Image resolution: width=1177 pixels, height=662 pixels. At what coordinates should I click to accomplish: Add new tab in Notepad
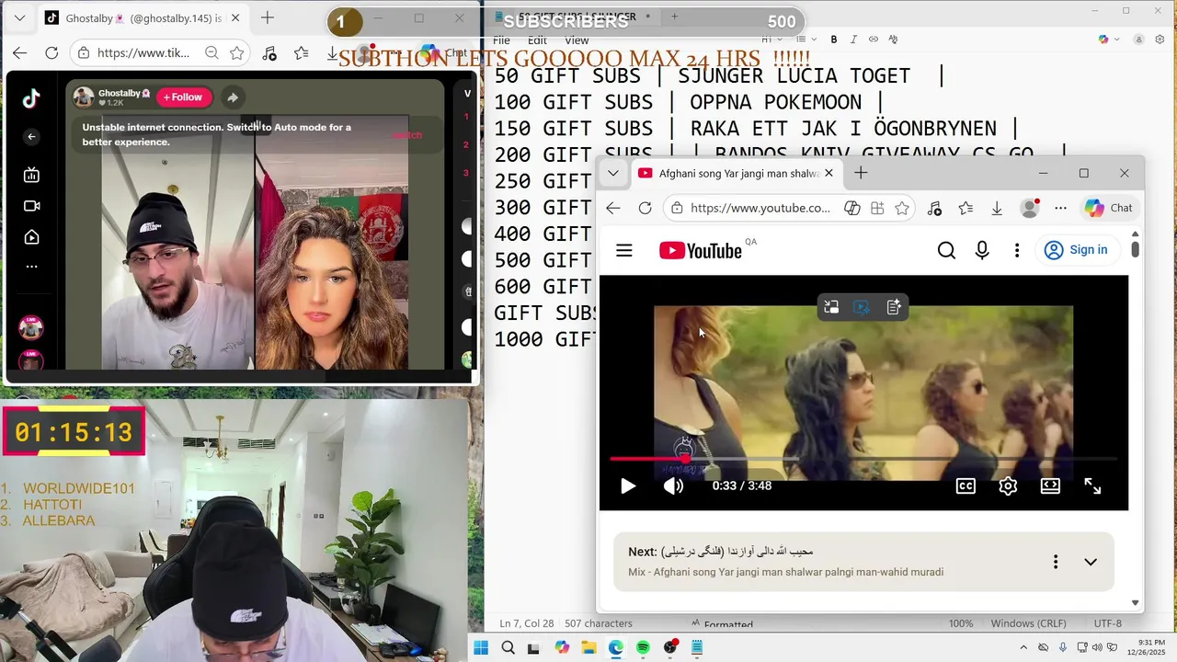(x=674, y=17)
